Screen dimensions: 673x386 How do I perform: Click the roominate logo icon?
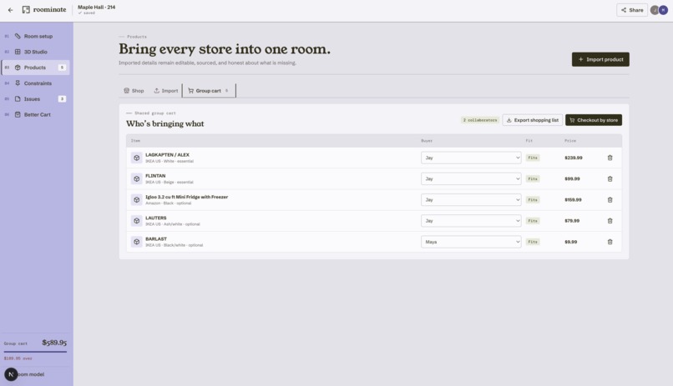tap(26, 9)
